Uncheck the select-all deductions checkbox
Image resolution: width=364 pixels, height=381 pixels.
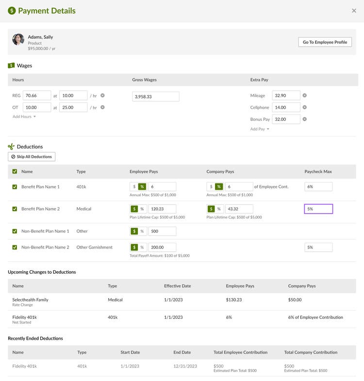click(15, 171)
